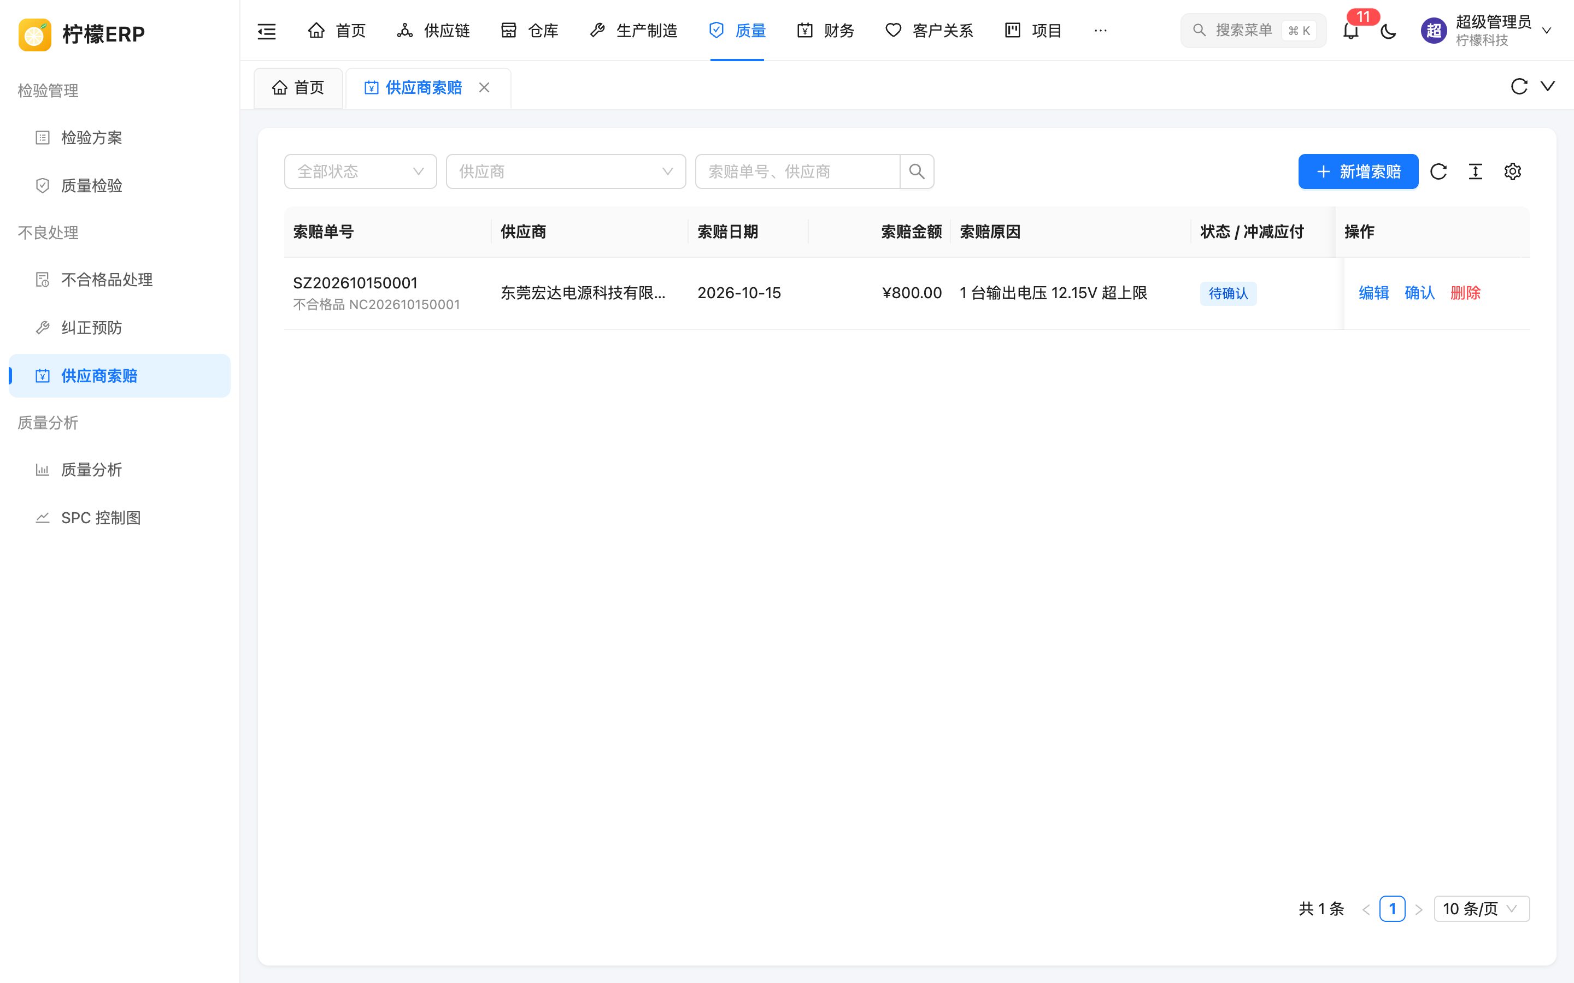This screenshot has height=983, width=1574.
Task: Expand the tab options chevron
Action: 1548,86
